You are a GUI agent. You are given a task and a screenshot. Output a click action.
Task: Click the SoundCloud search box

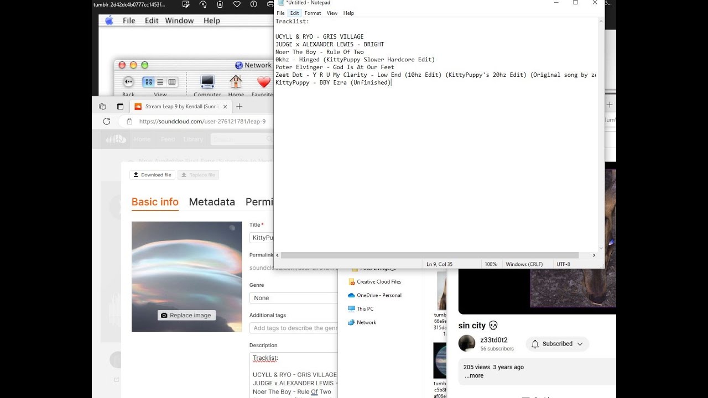tap(241, 139)
